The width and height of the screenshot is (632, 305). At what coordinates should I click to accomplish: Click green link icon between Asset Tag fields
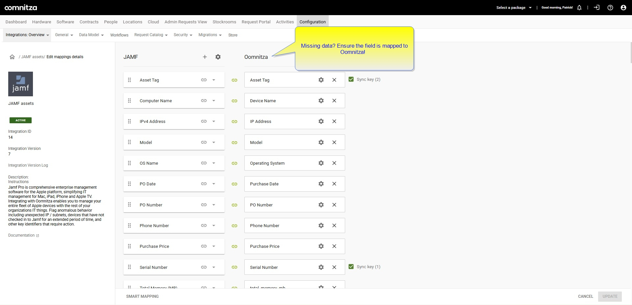coord(234,80)
